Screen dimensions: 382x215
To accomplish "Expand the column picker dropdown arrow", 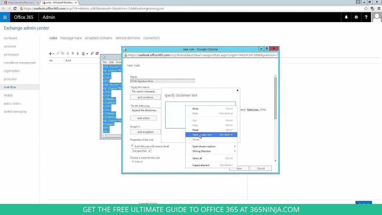I will coord(87,54).
